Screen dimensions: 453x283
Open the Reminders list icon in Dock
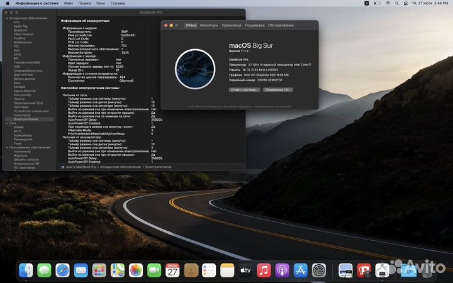[x=209, y=270]
